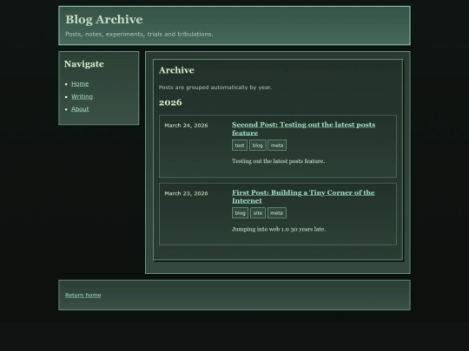Select the 'meta' tag on First Post
The width and height of the screenshot is (469, 351).
tap(277, 213)
